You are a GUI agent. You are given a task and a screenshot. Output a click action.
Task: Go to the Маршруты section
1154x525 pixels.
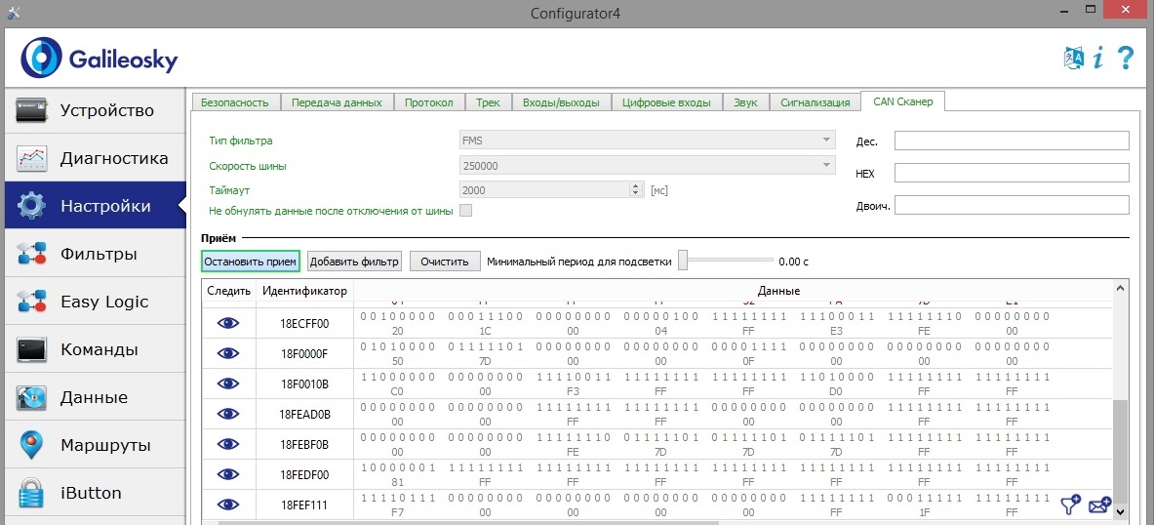click(94, 445)
